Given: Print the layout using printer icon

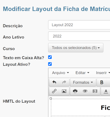Looking at the screenshot, I should [x=75, y=91].
